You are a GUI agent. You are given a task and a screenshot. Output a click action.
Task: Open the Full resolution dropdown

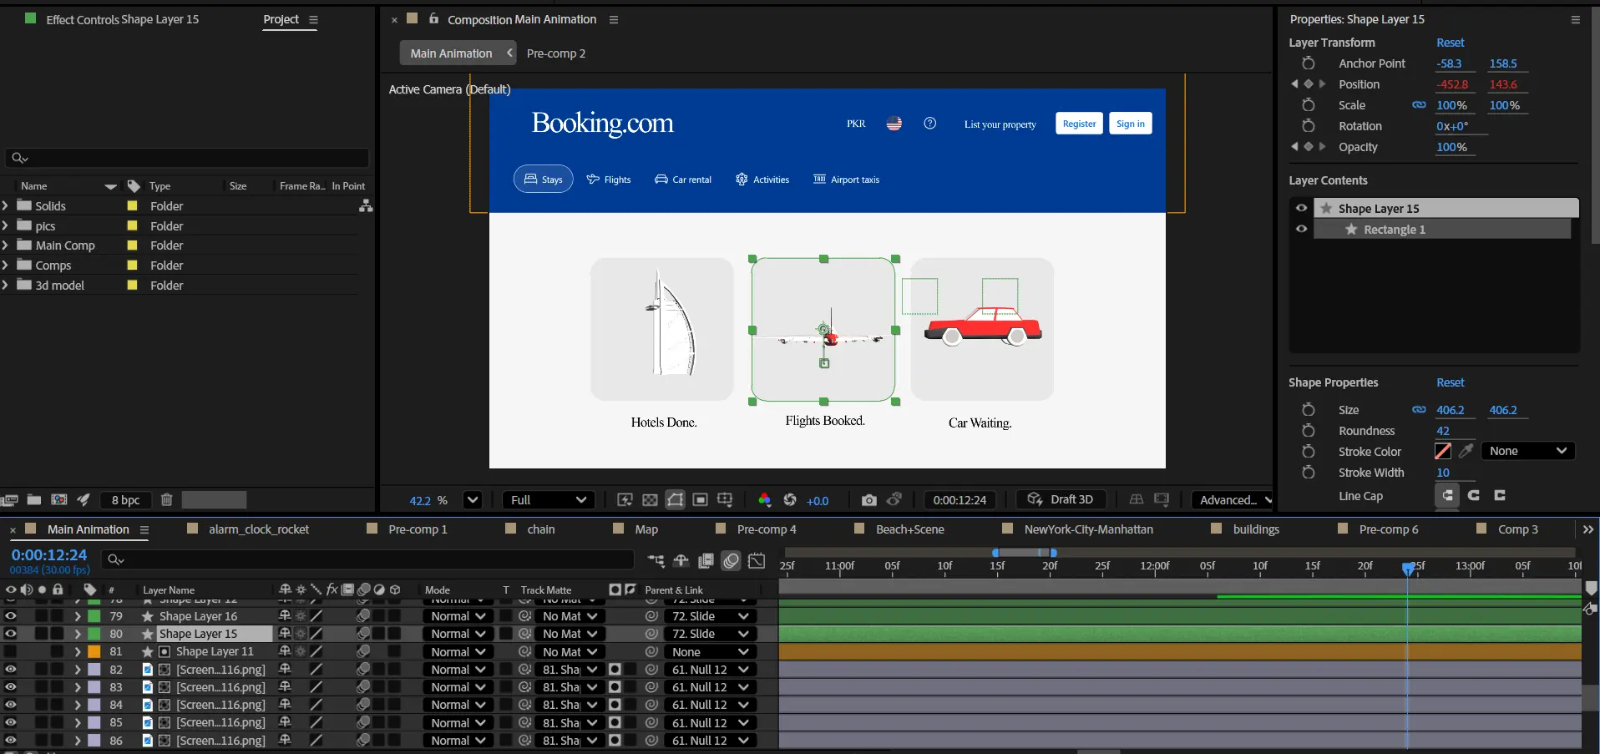[548, 500]
